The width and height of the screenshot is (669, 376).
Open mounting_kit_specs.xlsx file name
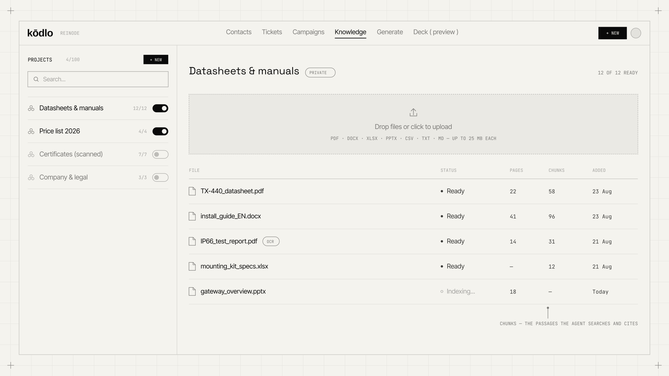coord(234,266)
